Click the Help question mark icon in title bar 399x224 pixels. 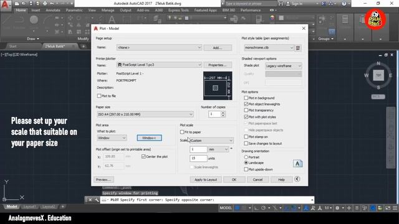[344, 4]
